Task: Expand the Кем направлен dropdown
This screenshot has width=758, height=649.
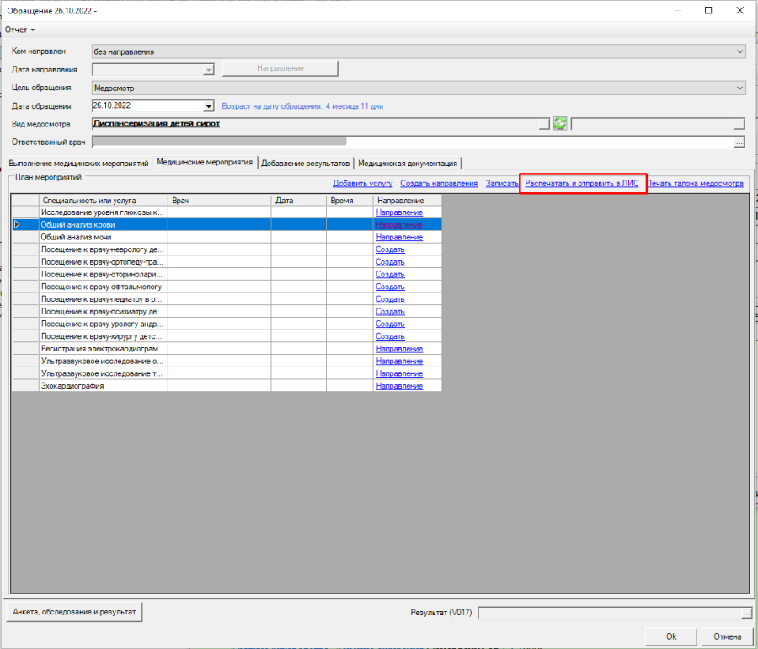Action: 739,51
